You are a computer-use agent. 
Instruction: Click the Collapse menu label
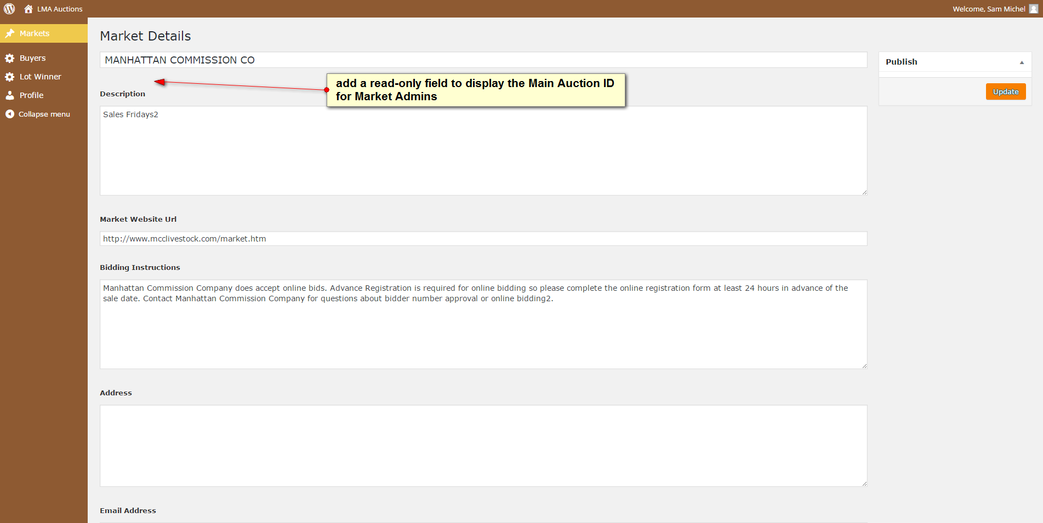pyautogui.click(x=44, y=114)
